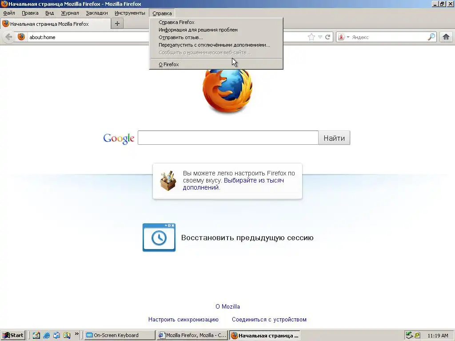Click the second system tray icon

(x=417, y=335)
